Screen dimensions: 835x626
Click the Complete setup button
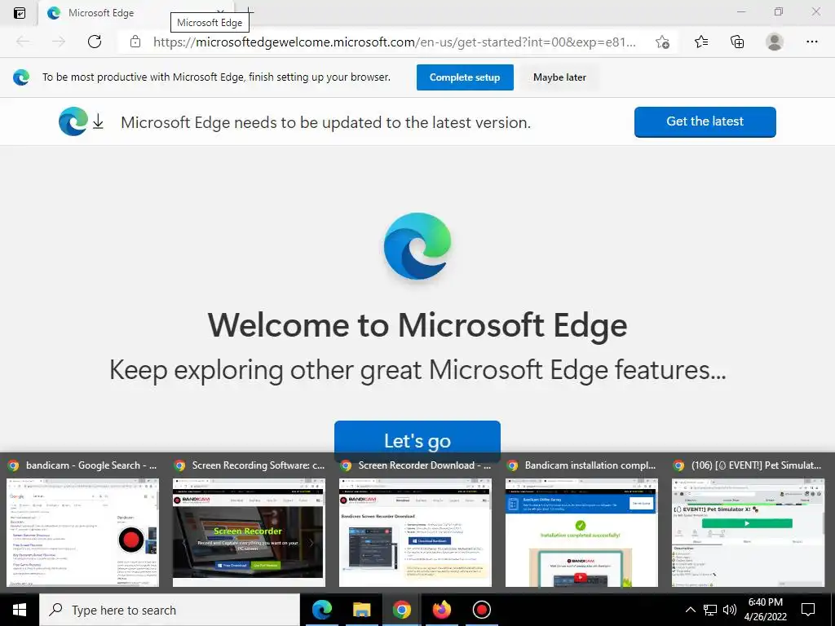(x=465, y=77)
